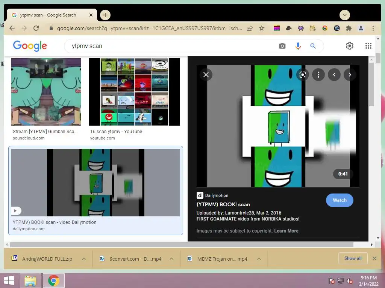Open BOOK! scan Dailymotion result thumbnail
This screenshot has width=385, height=288.
pyautogui.click(x=95, y=183)
